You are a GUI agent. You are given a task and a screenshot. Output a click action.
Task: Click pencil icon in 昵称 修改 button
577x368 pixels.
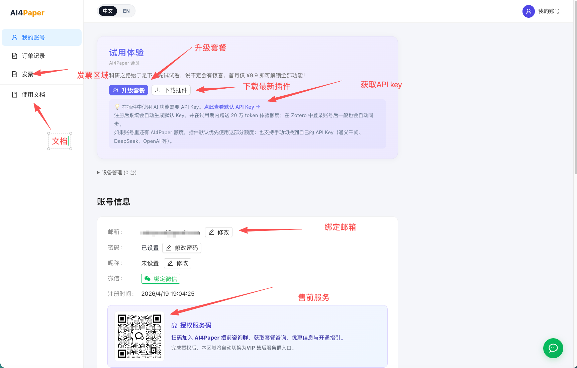click(x=170, y=263)
